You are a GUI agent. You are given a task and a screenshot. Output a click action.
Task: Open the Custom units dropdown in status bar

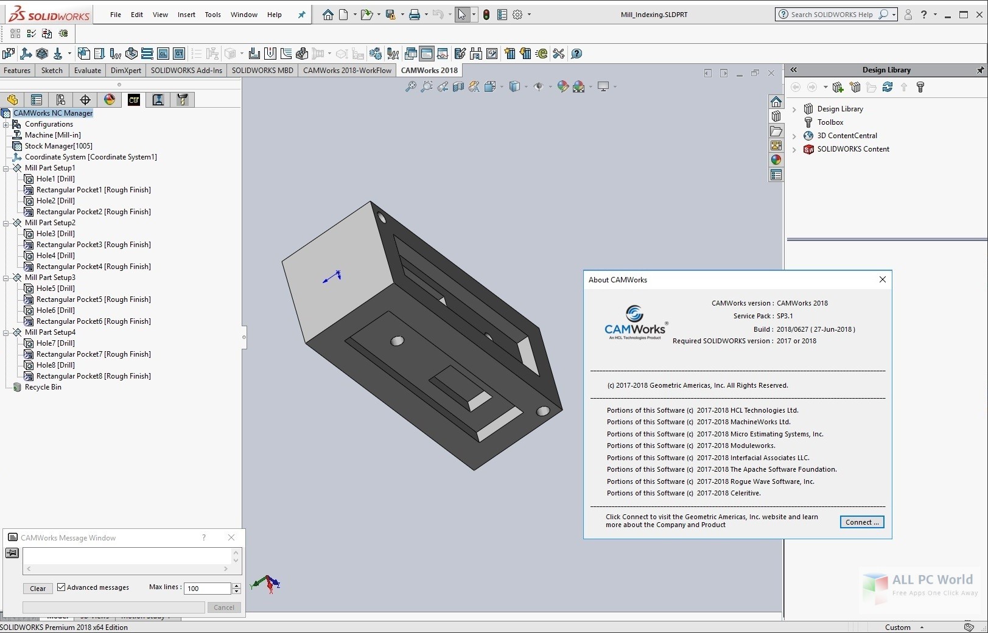click(922, 627)
